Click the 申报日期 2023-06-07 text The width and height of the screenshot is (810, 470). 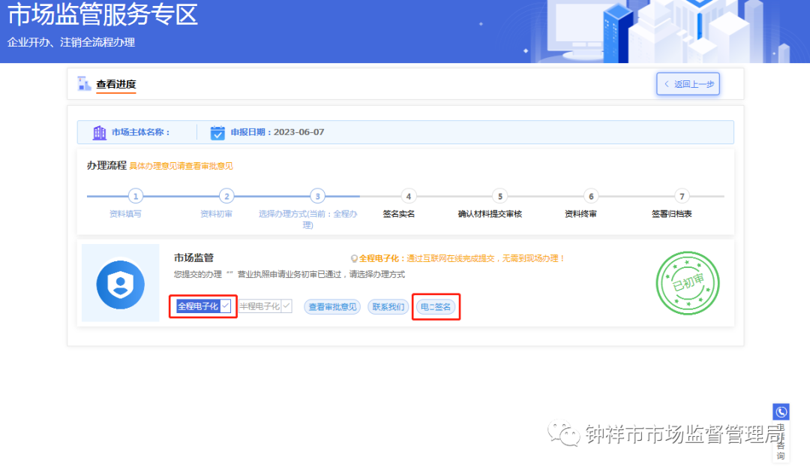(277, 132)
